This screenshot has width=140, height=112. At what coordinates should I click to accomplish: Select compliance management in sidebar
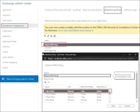tap(13, 26)
